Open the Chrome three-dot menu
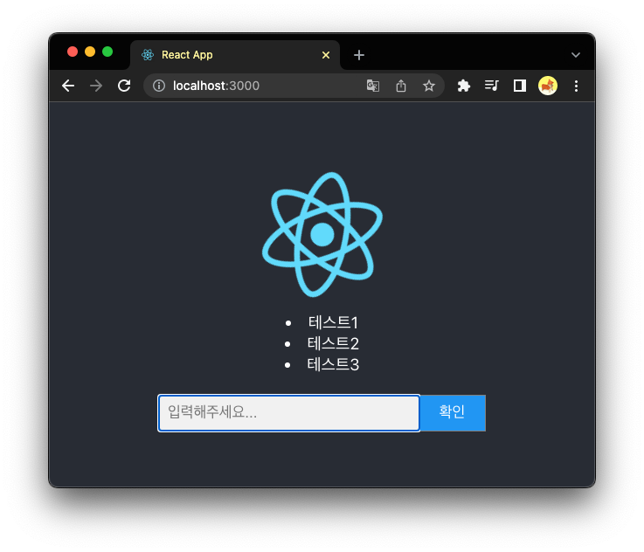The width and height of the screenshot is (644, 552). coord(576,86)
